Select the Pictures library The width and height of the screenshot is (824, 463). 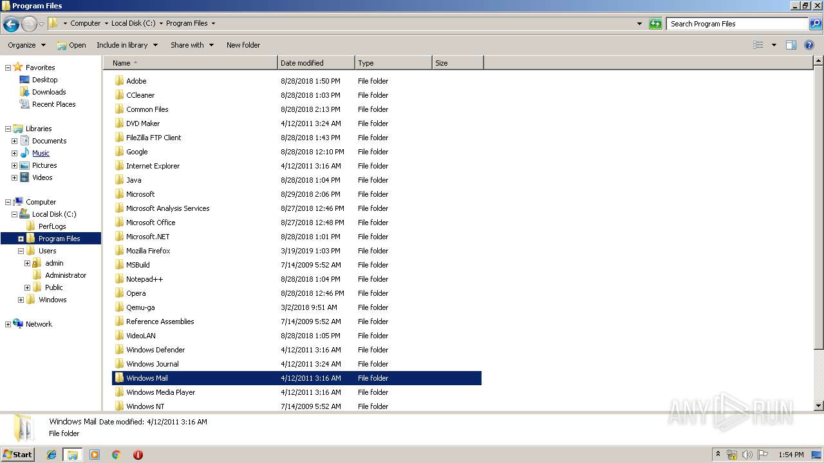tap(44, 165)
